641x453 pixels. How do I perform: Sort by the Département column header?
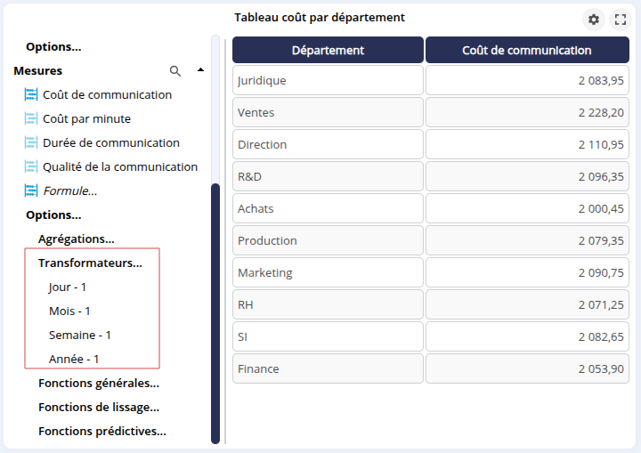click(x=328, y=50)
